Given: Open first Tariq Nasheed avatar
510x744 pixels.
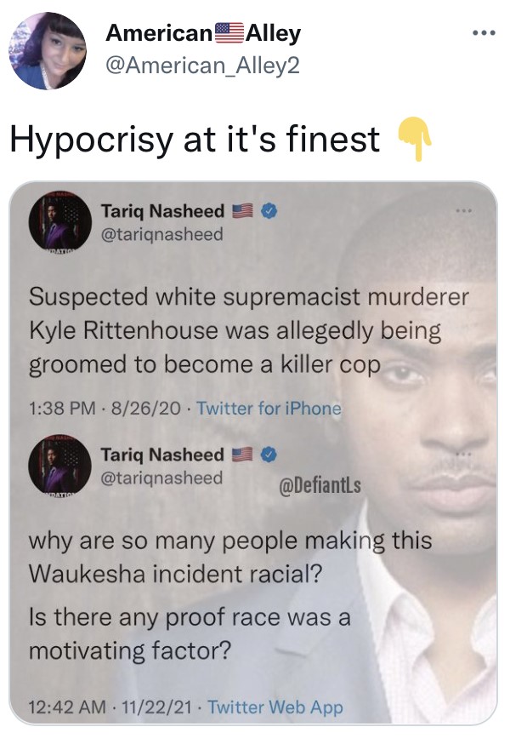Looking at the screenshot, I should 60,222.
